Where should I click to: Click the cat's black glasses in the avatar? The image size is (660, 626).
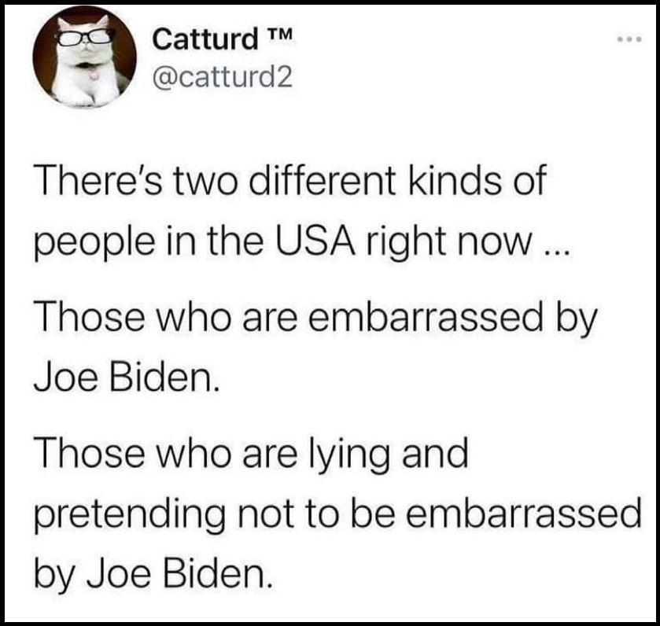(86, 37)
